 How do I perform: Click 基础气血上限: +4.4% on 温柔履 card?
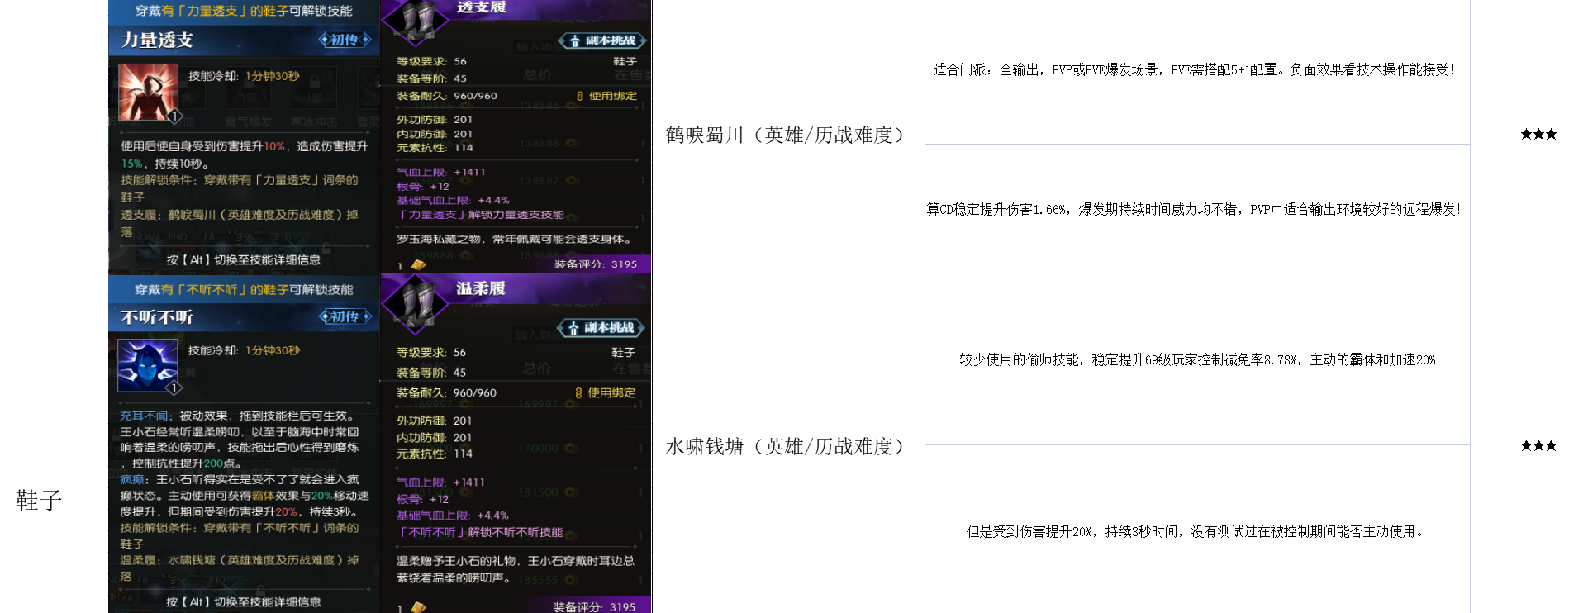tap(453, 516)
